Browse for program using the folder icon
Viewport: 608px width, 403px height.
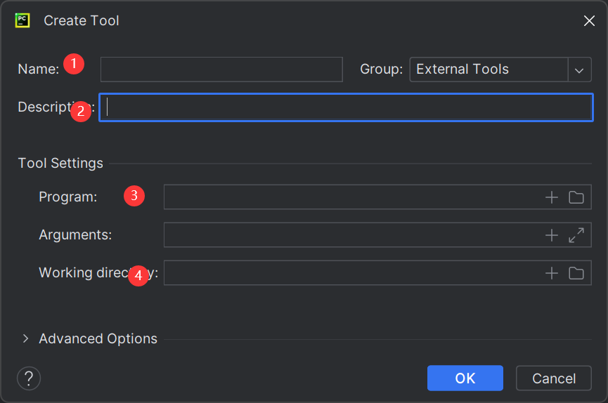[576, 197]
